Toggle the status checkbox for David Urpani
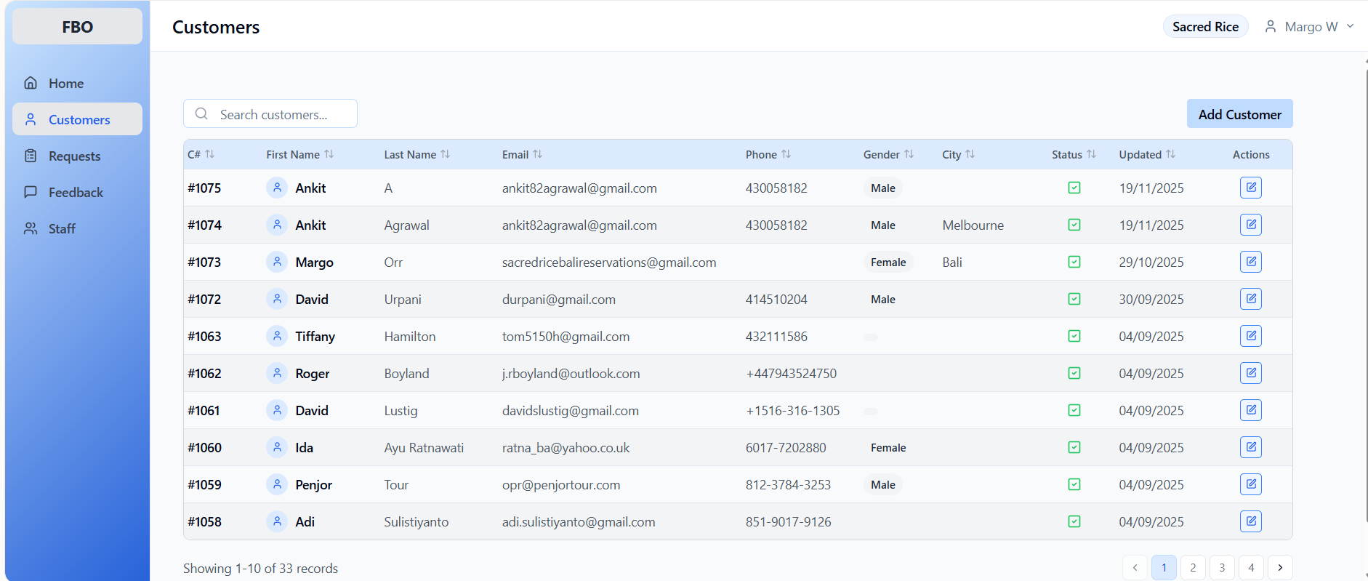 1074,299
